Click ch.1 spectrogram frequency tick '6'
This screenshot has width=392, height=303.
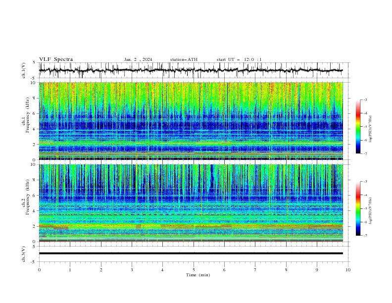[35, 113]
